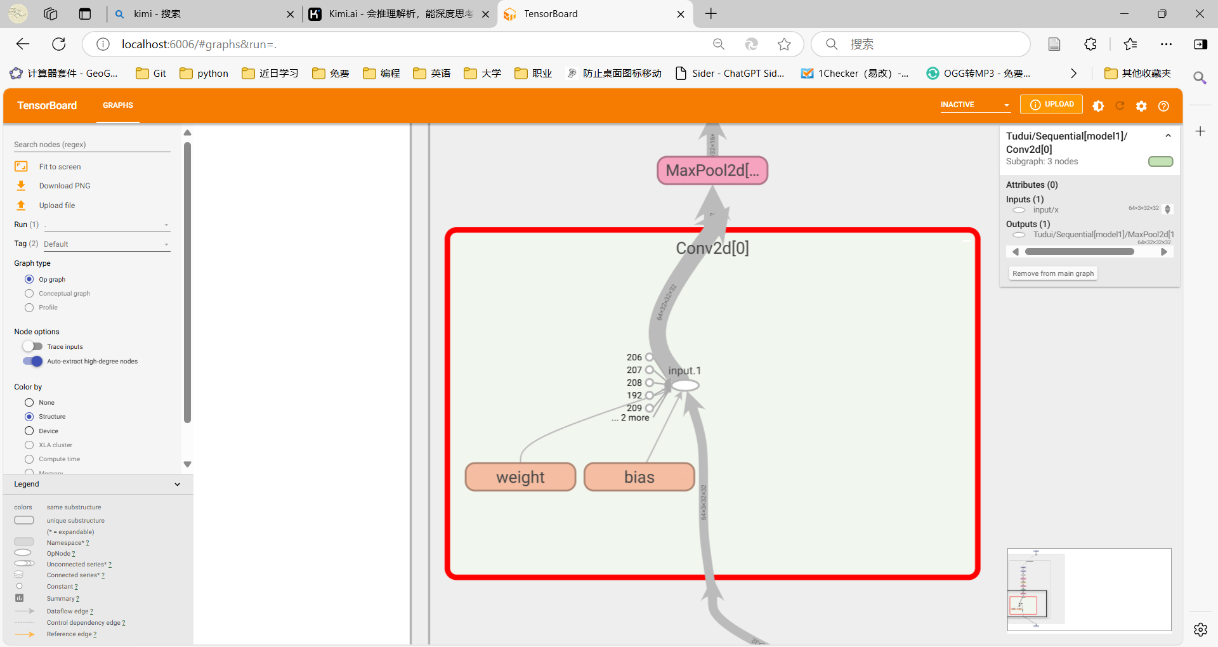Screen dimensions: 1218x647
Task: Open TensorBoard dark mode theme toggle icon
Action: click(x=1098, y=106)
